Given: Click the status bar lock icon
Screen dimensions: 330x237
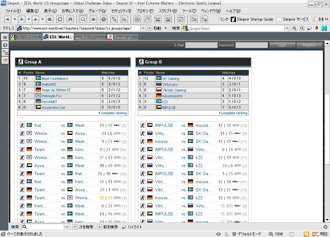Looking at the screenshot, I should coord(227,234).
